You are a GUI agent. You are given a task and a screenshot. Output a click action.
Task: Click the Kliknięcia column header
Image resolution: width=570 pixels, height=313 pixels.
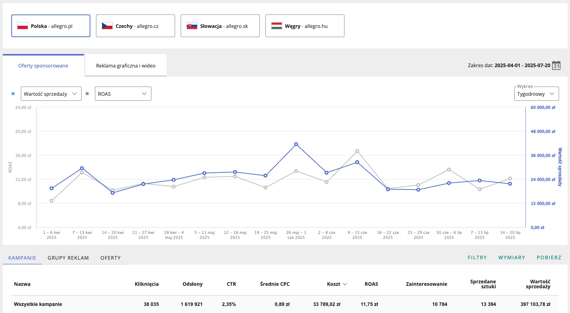pos(147,284)
